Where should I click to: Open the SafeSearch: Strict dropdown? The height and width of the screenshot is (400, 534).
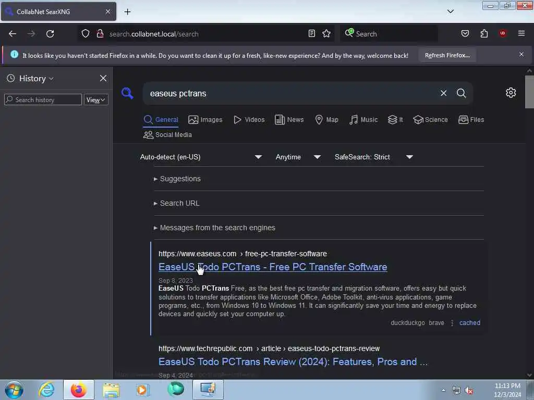[x=374, y=157]
